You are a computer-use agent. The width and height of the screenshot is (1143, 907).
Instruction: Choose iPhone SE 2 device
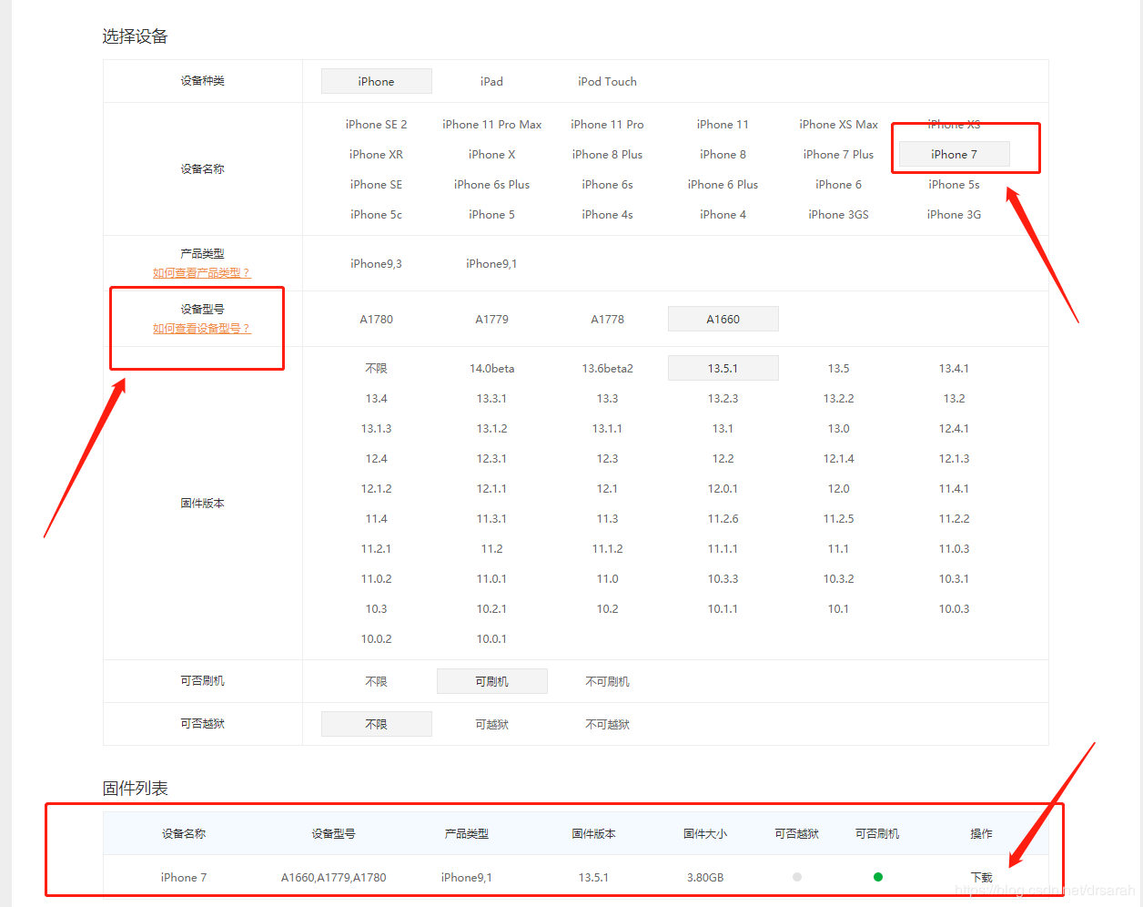click(376, 125)
